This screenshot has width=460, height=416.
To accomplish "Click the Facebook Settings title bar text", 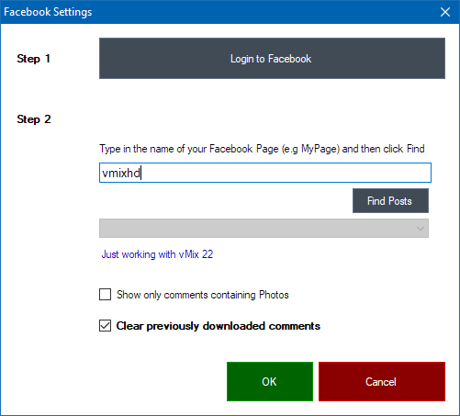I will (x=48, y=12).
